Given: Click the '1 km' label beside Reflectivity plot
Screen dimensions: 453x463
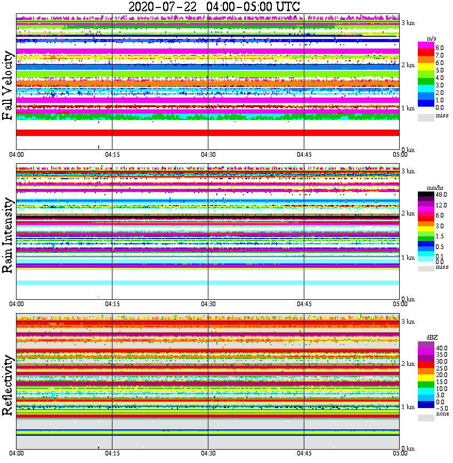Looking at the screenshot, I should click(408, 407).
